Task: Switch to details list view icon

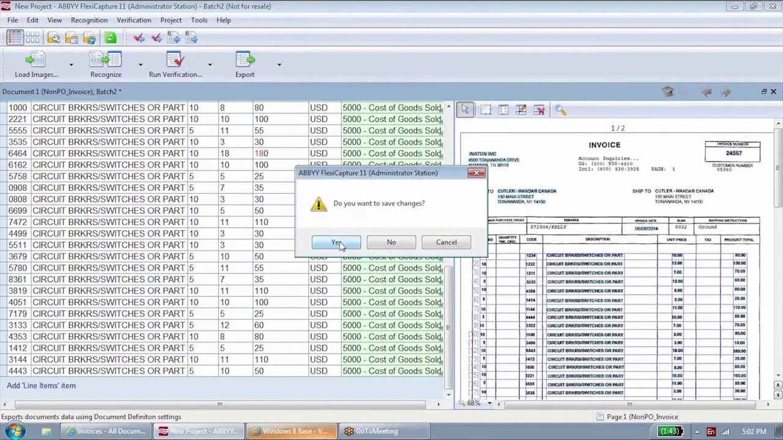Action: 15,38
